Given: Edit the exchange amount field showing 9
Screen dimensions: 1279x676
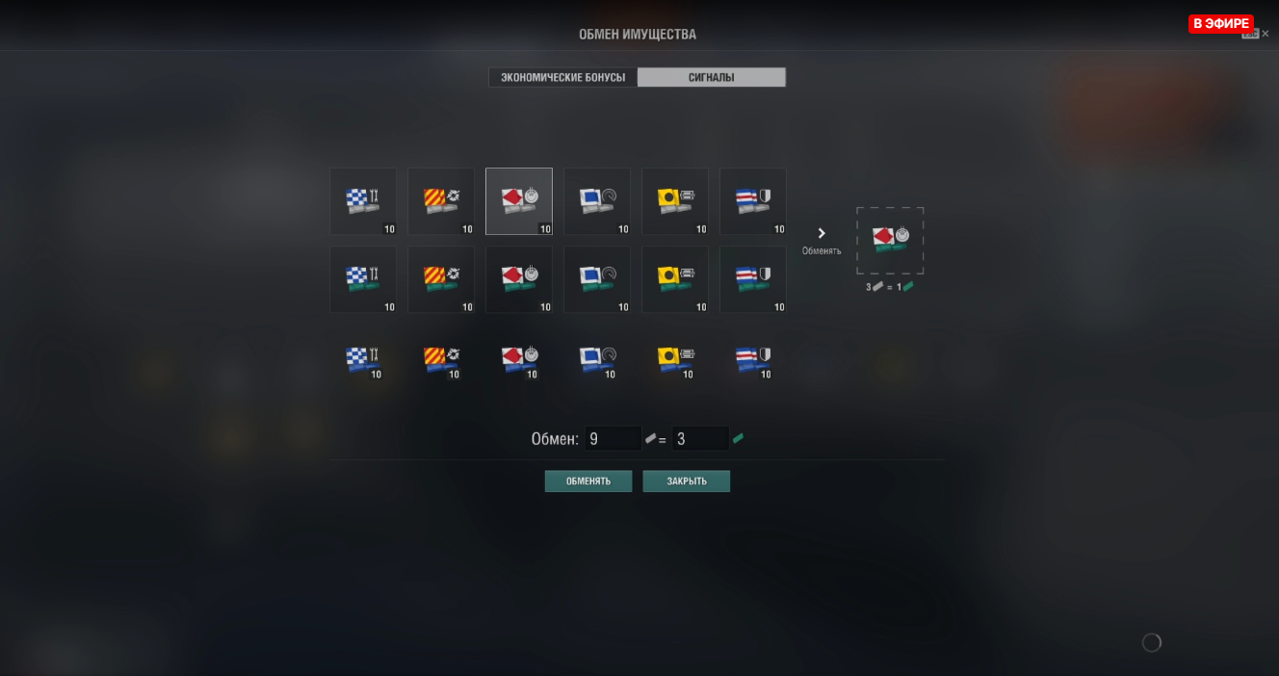Looking at the screenshot, I should point(613,438).
